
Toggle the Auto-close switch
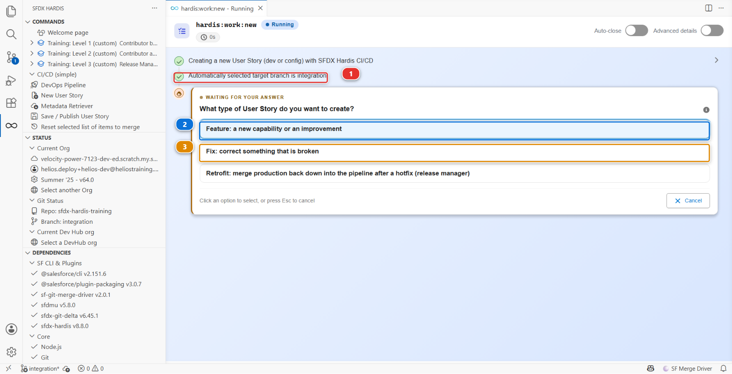[636, 31]
